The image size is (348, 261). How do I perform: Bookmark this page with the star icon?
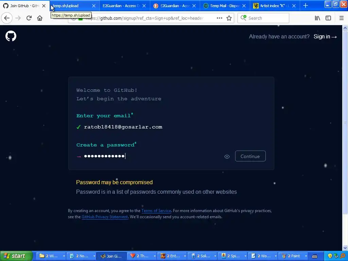[229, 18]
